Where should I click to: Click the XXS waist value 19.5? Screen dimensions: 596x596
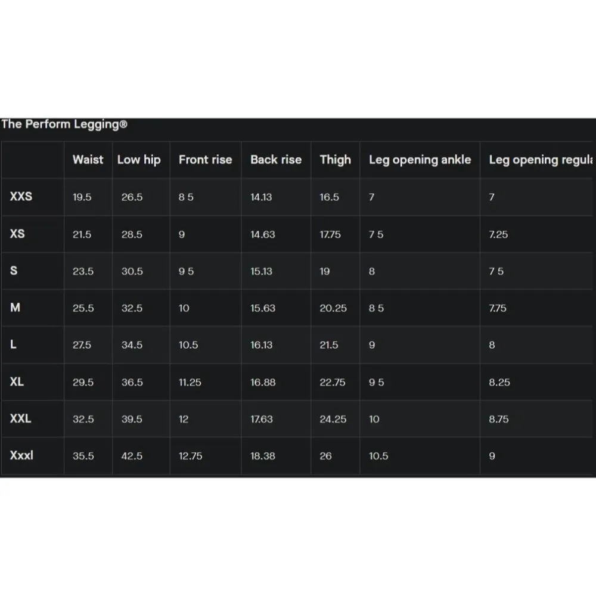pos(82,197)
